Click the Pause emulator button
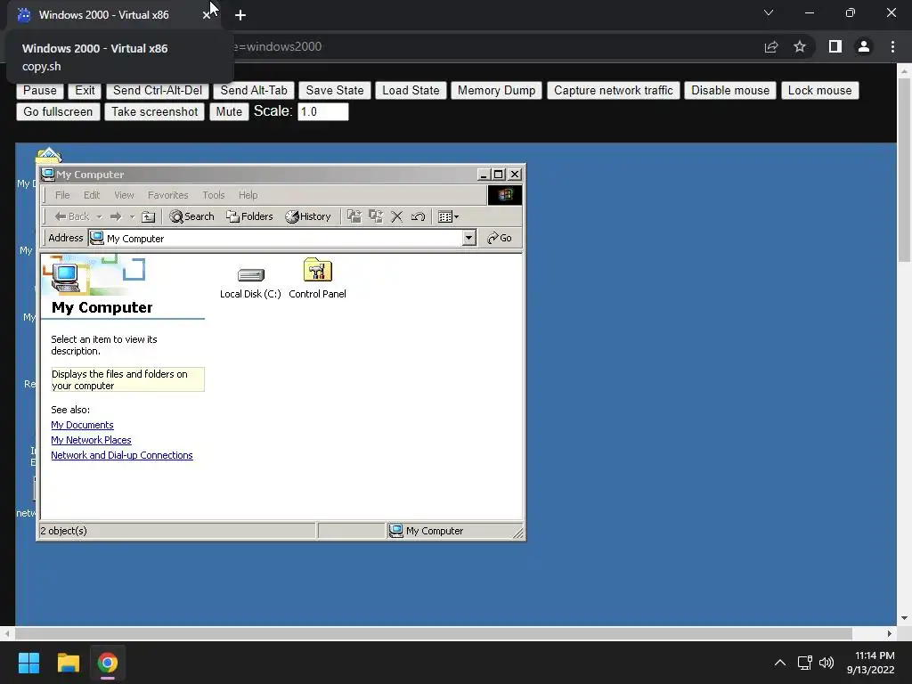912x684 pixels. point(40,91)
